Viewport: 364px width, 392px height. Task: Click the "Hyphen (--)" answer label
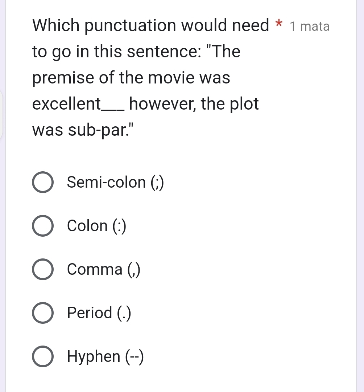pos(106,356)
